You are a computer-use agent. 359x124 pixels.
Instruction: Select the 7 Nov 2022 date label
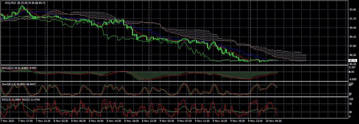coord(7,121)
